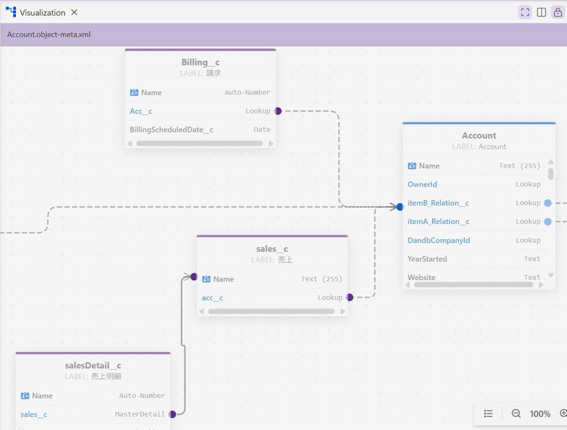Screen dimensions: 567x430
Task: Click the sales__c MasterDetail connector dot
Action: (172, 414)
